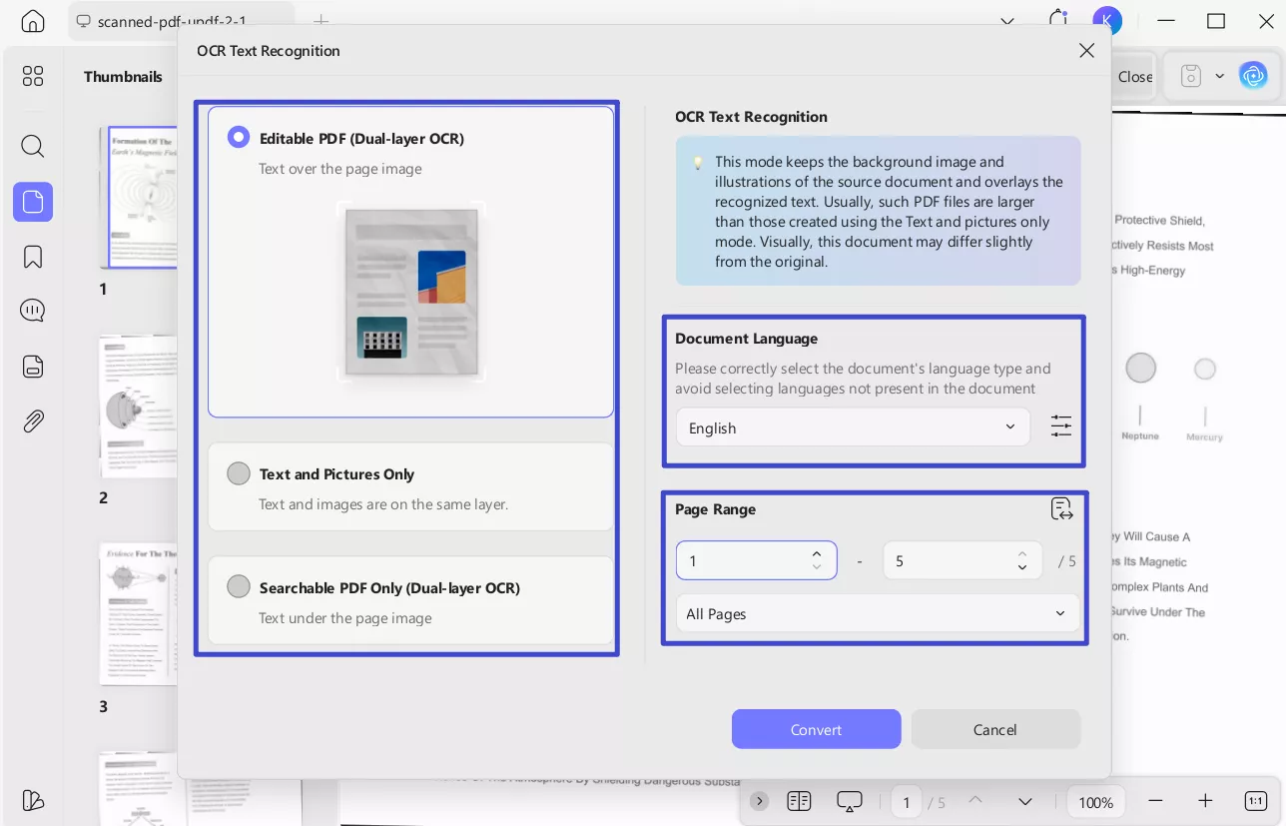Open the English document language dropdown

point(853,427)
